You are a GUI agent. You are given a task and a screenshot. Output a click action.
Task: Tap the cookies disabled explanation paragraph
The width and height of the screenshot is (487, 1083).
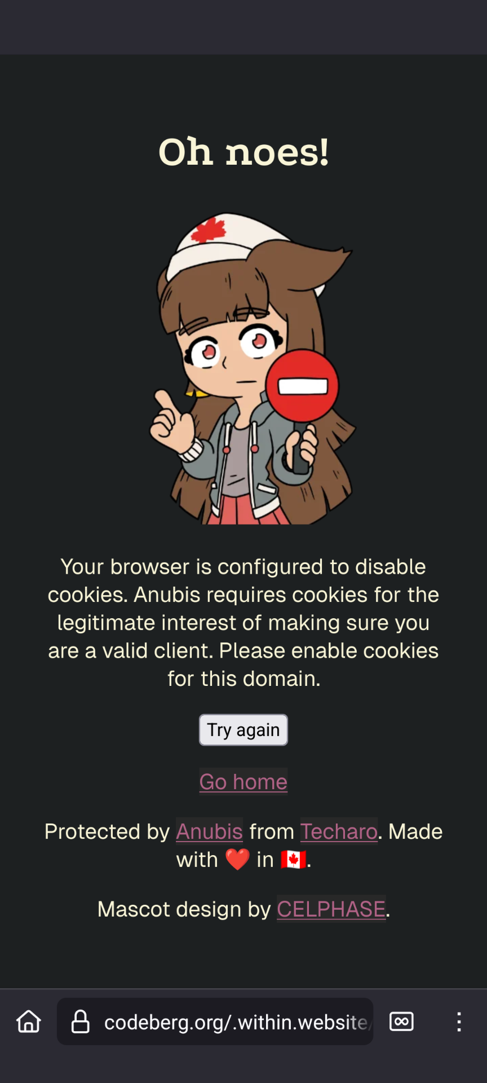point(243,623)
